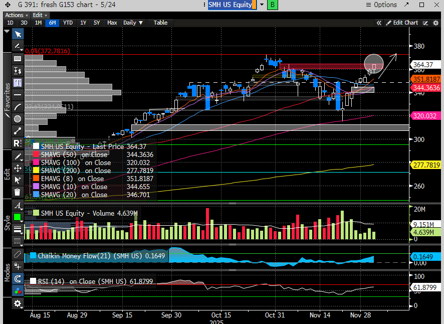This screenshot has width=444, height=324.
Task: Click the window move crosshair icon
Action: 8,5
